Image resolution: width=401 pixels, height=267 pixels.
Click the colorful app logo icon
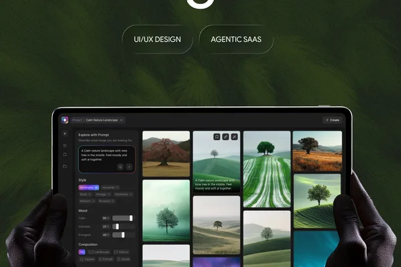[65, 120]
